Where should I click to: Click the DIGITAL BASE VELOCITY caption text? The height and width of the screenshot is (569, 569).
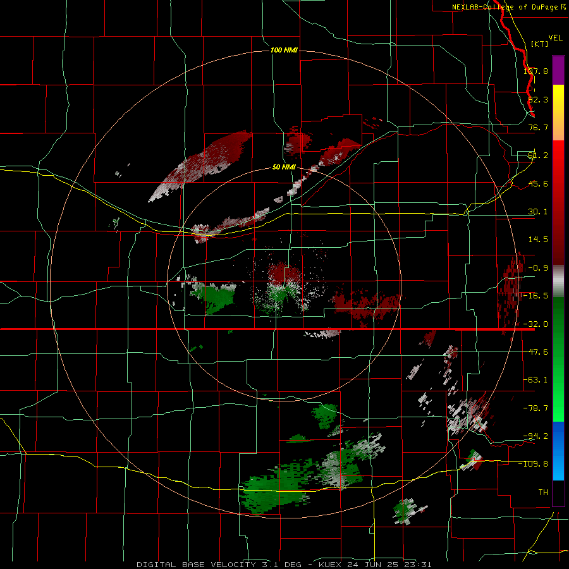pos(197,565)
